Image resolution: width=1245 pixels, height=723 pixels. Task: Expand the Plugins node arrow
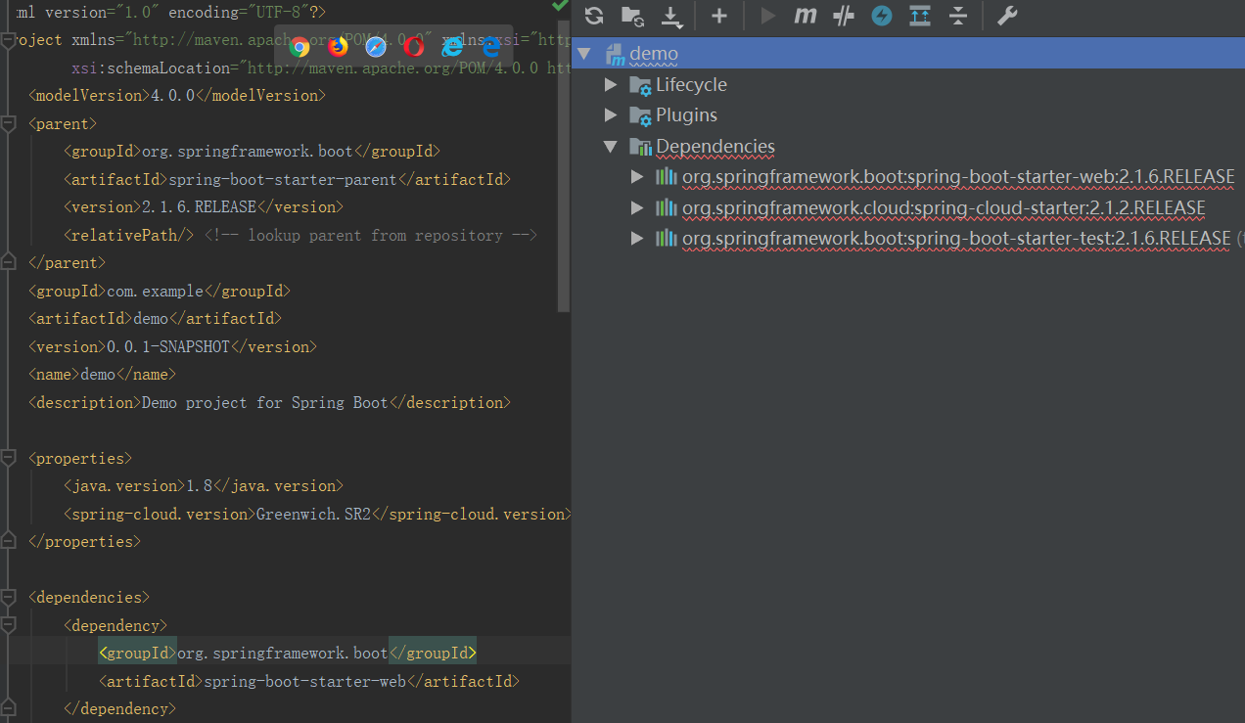pyautogui.click(x=611, y=115)
